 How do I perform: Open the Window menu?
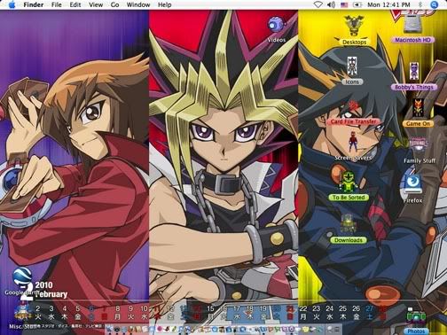pyautogui.click(x=138, y=4)
